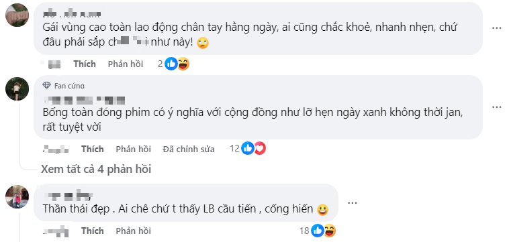505x242 pixels.
Task: Reply to the 'Thần thái đẹp' comment via Phản hồi
Action: coord(134,231)
